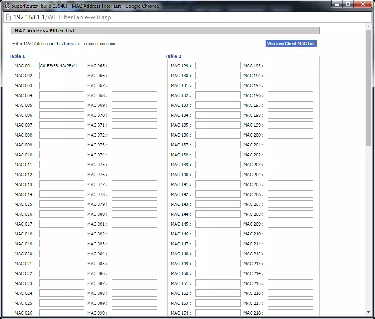Click the page document icon in address bar
The height and width of the screenshot is (319, 375).
pyautogui.click(x=8, y=17)
